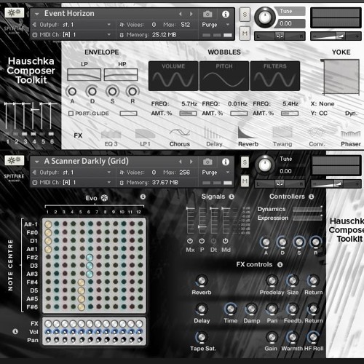Click the Delay Time knob
This screenshot has height=364, width=364.
click(x=230, y=309)
